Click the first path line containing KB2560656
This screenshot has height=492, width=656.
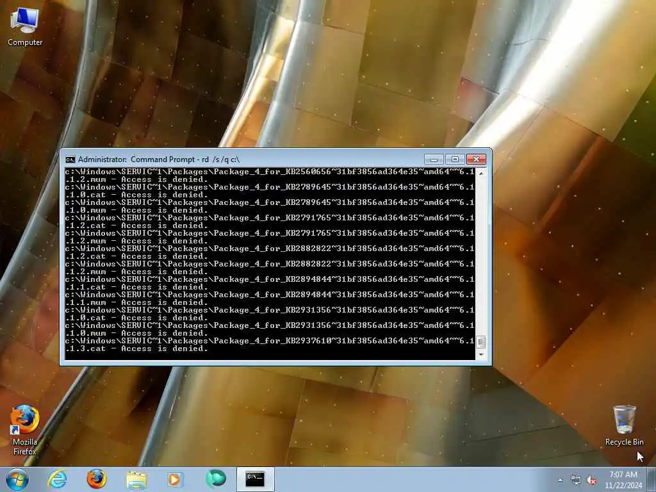(270, 172)
